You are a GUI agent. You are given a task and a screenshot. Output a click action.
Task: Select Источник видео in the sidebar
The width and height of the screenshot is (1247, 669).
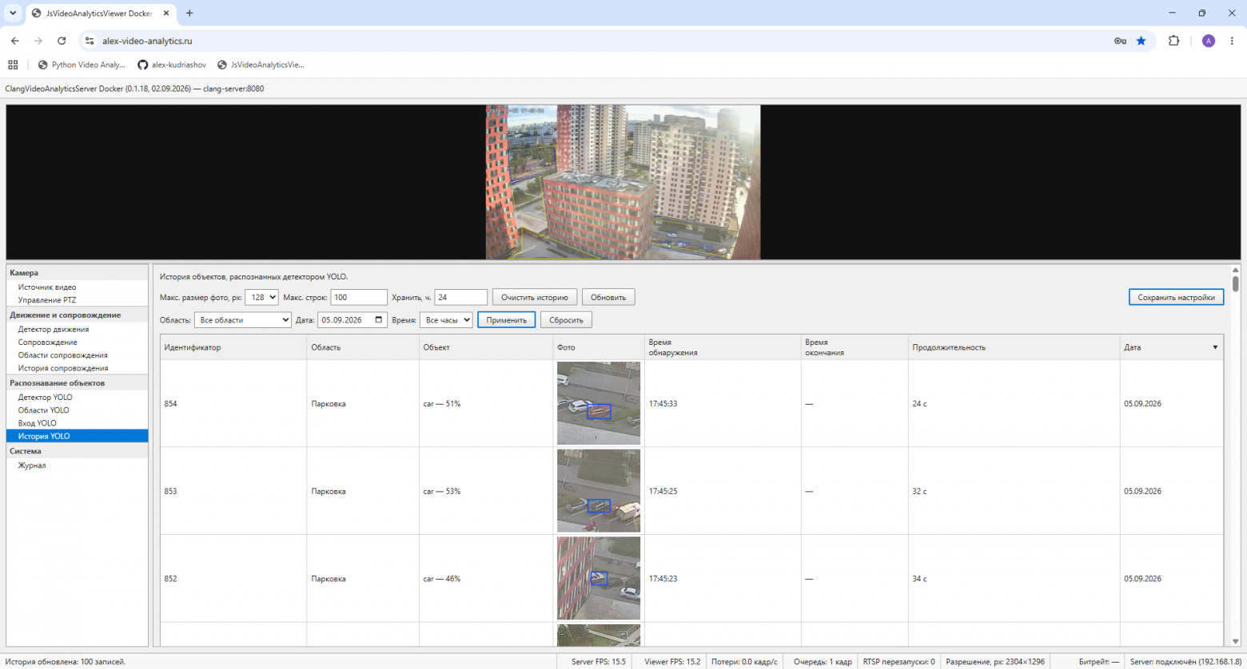pos(47,287)
